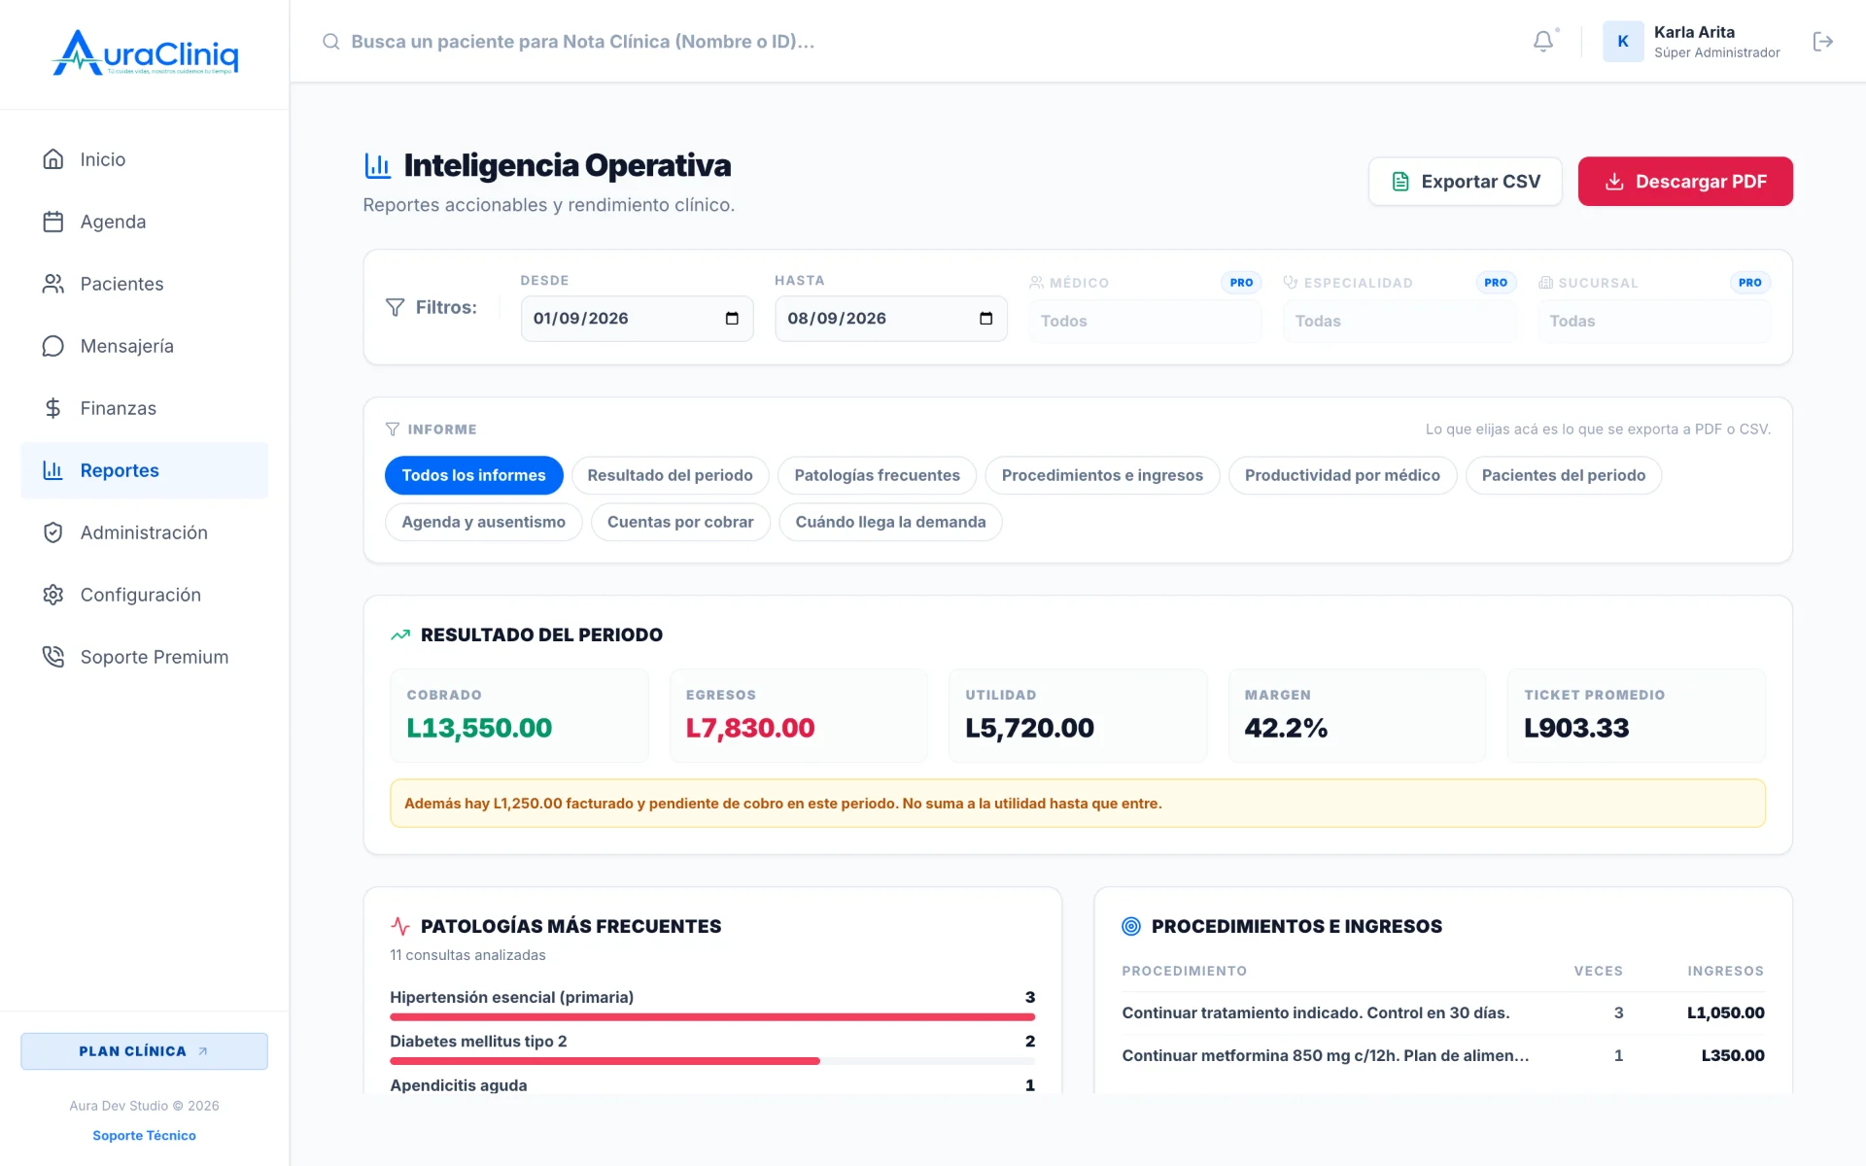Open Pacientes section in the sidebar

[144, 284]
